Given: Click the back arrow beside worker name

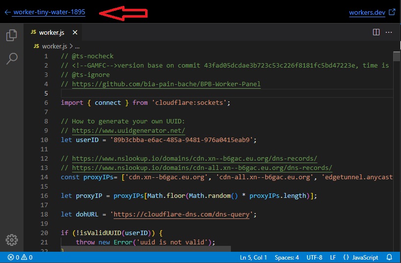Looking at the screenshot, I should point(7,12).
